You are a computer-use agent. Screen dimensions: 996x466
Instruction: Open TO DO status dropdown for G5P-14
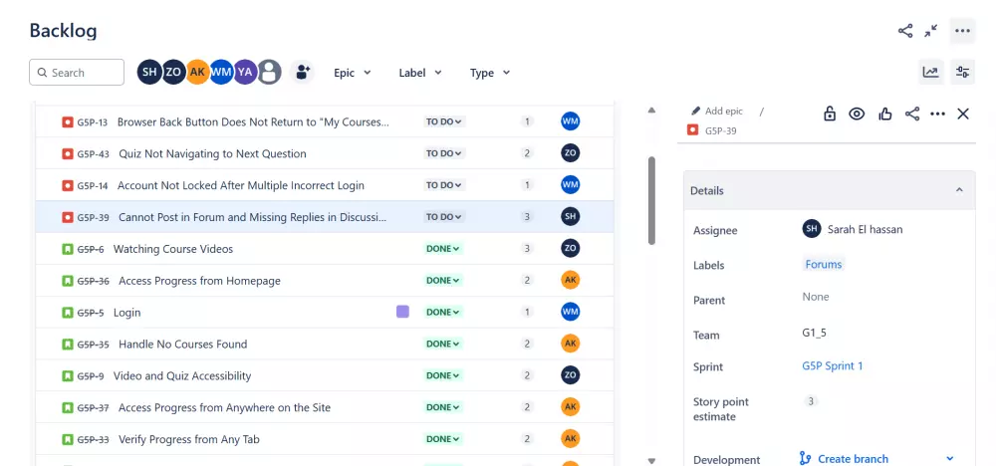tap(444, 185)
